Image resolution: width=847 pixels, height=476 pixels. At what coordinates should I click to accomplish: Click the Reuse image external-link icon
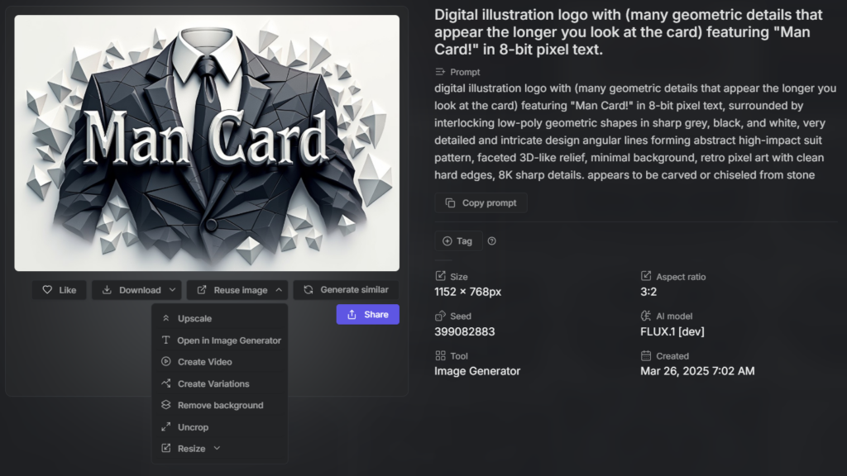click(202, 290)
